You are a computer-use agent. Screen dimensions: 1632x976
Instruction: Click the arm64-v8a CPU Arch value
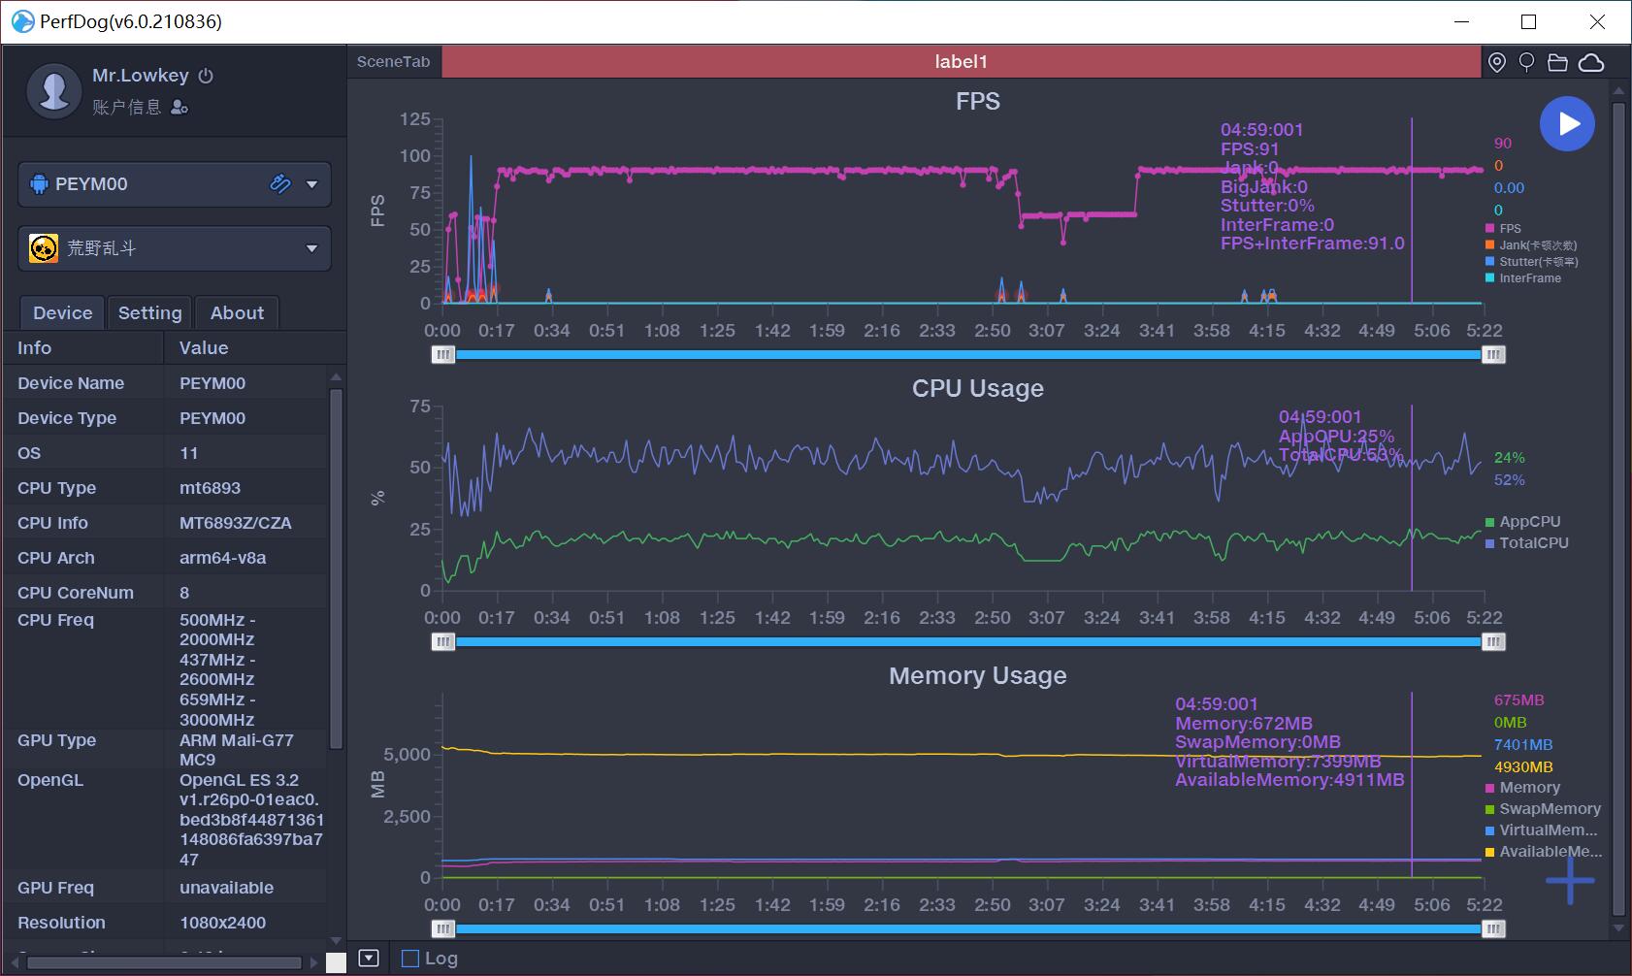222,558
